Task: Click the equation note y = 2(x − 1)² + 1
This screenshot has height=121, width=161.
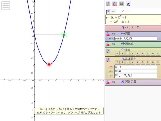Action: (116, 17)
